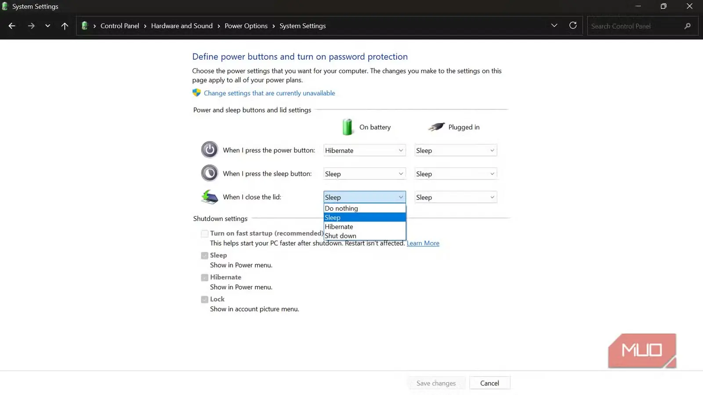Navigate to Hardware and Sound breadcrumb
The height and width of the screenshot is (395, 703).
pos(182,26)
